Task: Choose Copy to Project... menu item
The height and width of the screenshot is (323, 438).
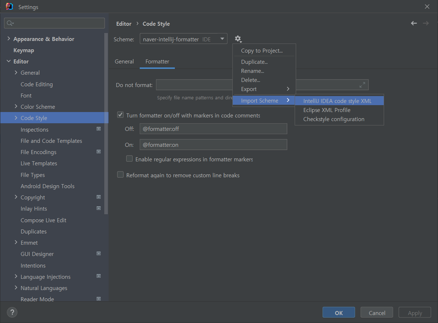Action: coord(264,51)
